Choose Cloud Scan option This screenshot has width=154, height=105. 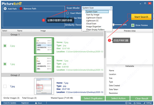tap(91, 24)
